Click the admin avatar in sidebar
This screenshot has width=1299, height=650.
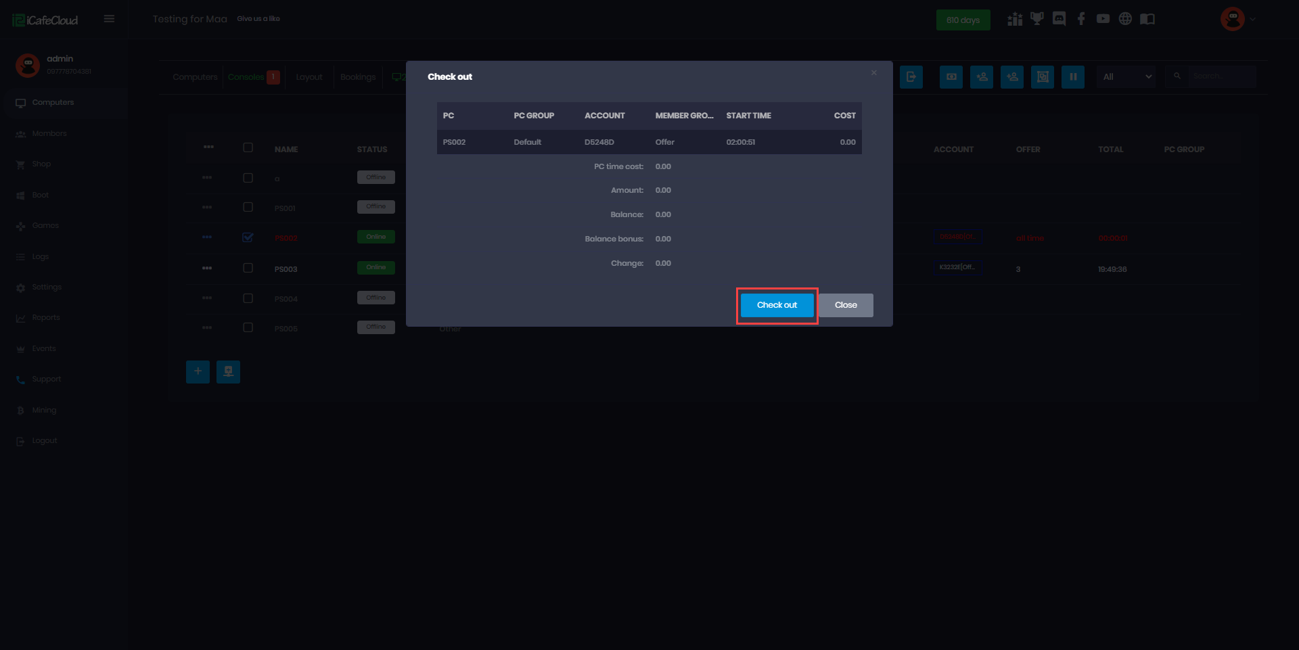pos(28,65)
